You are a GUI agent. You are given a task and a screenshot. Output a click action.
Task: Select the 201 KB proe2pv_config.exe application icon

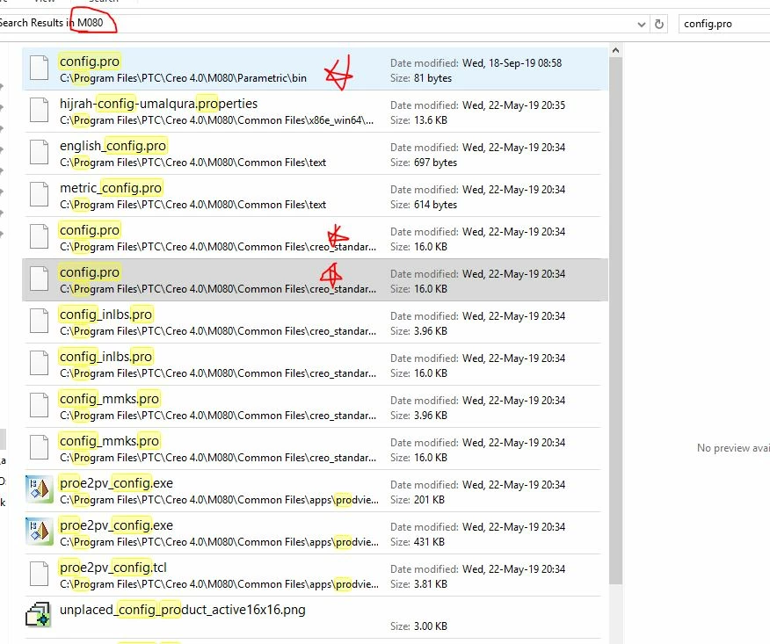coord(40,489)
